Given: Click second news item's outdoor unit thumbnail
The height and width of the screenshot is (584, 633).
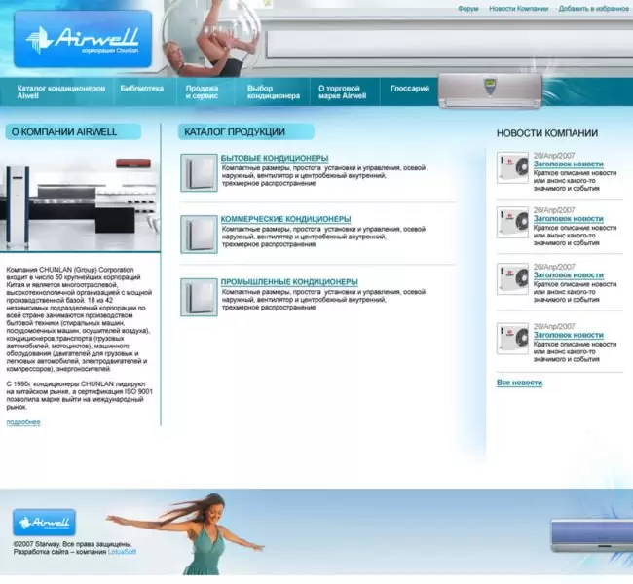Looking at the screenshot, I should (x=512, y=222).
